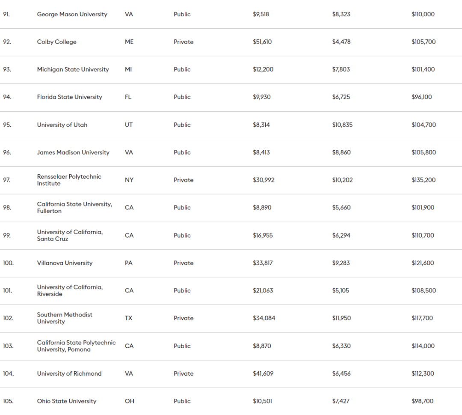Click James Madison University name
Screen dimensions: 462x415
click(x=73, y=152)
